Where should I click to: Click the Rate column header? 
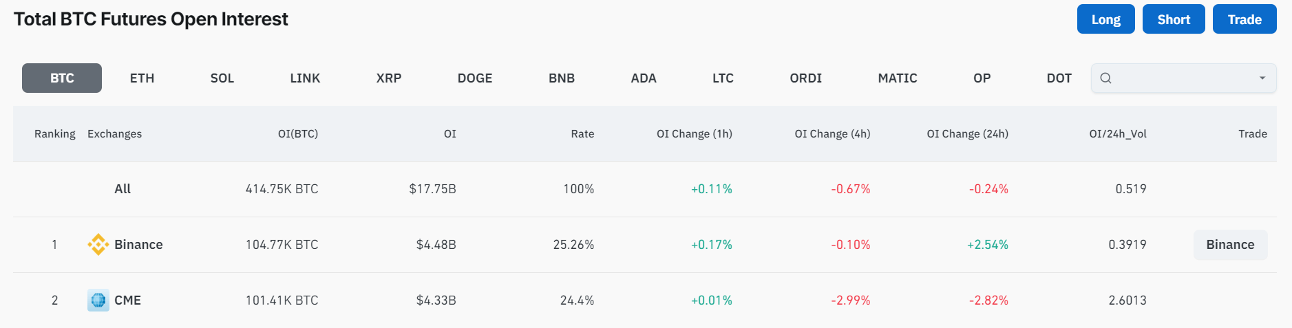(x=582, y=134)
